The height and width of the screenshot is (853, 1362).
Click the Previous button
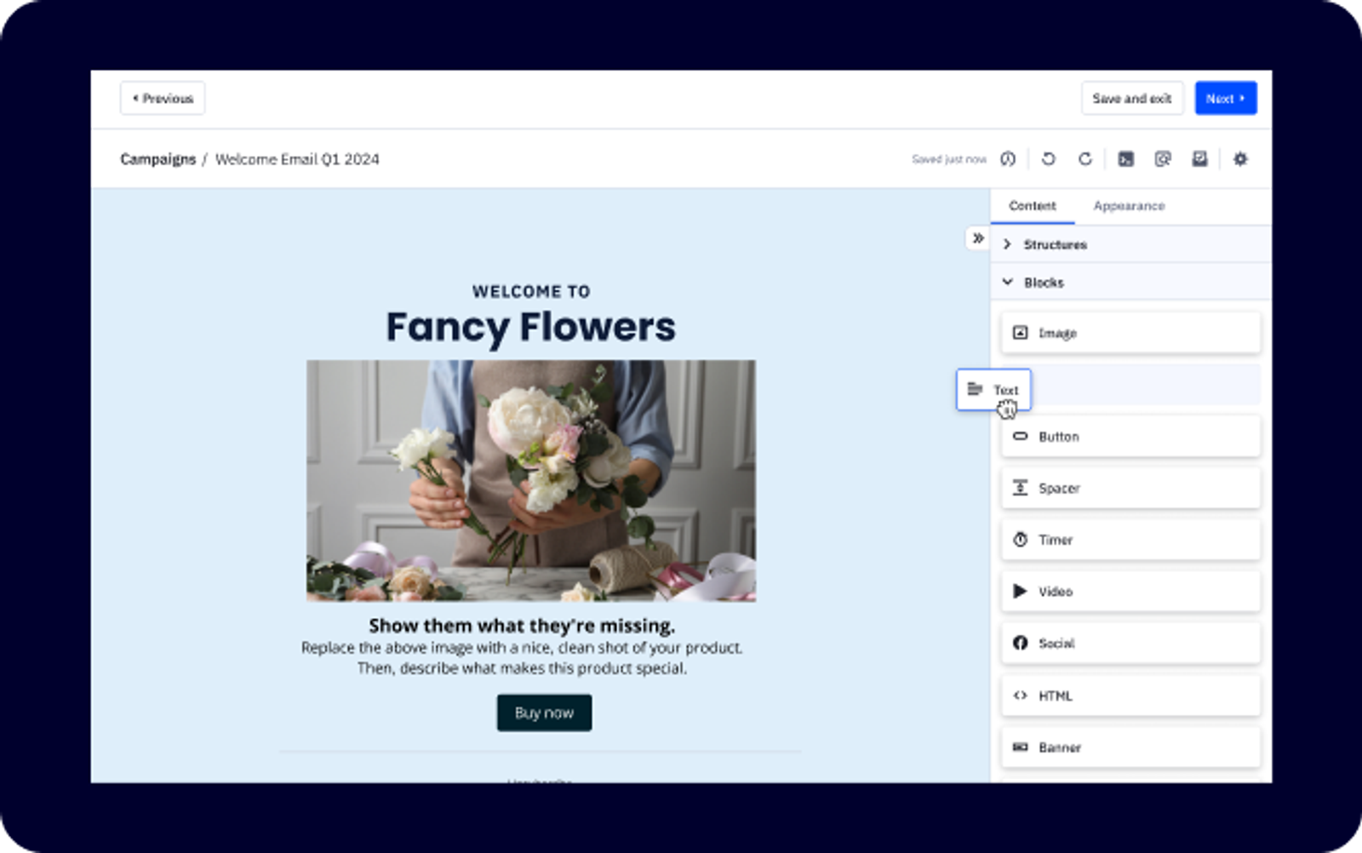coord(163,99)
